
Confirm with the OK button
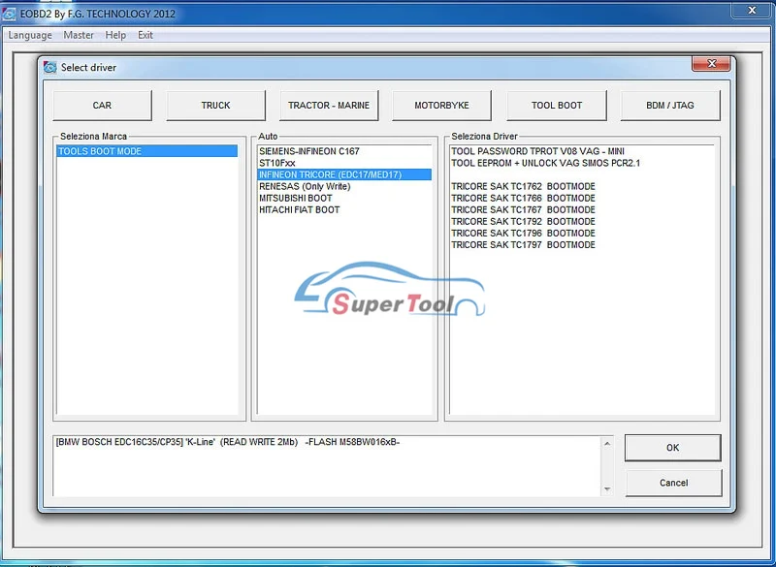click(672, 448)
